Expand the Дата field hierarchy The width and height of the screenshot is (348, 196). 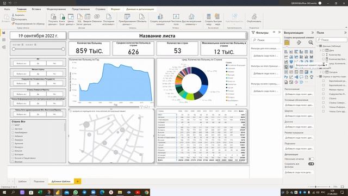pos(320,51)
